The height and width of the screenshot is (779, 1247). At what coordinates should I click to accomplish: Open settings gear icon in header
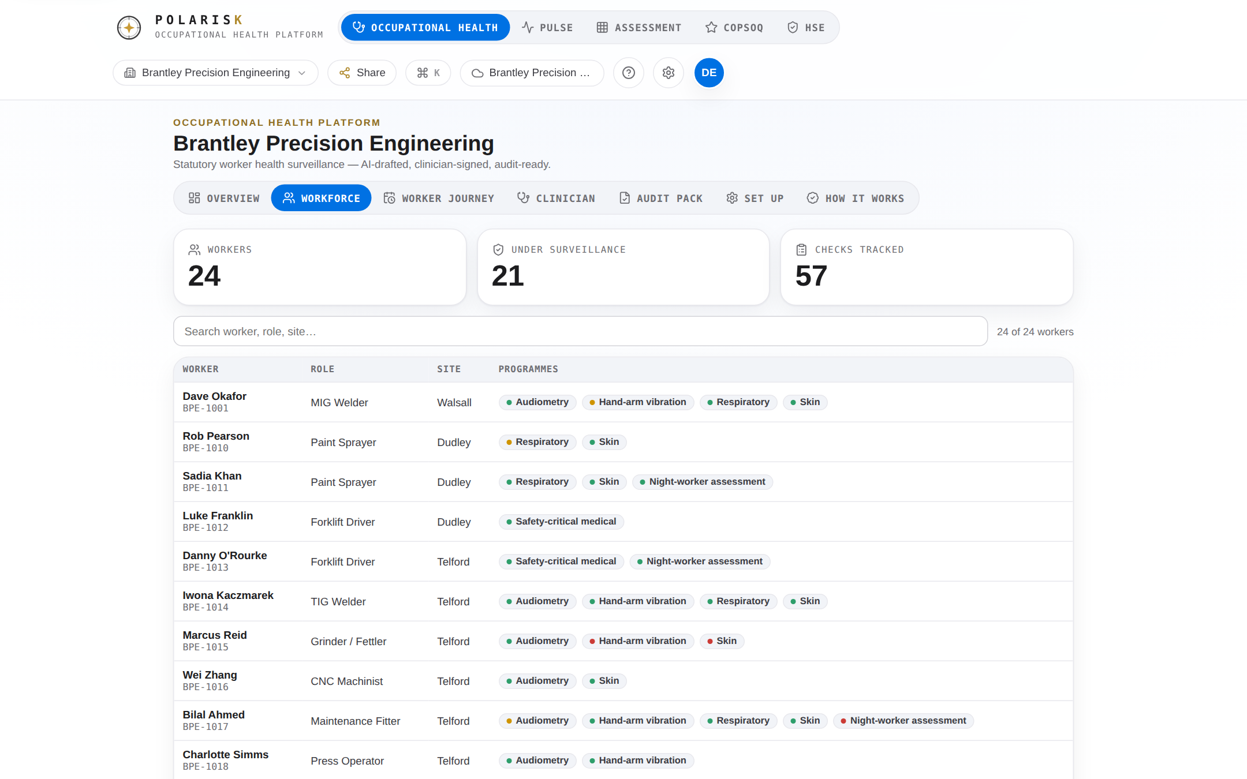(669, 73)
